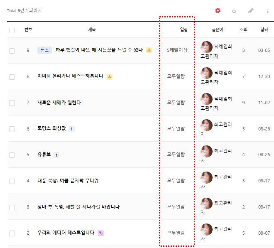The width and height of the screenshot is (274, 248).
Task: Toggle the select-all checkbox in header
Action: 12,30
